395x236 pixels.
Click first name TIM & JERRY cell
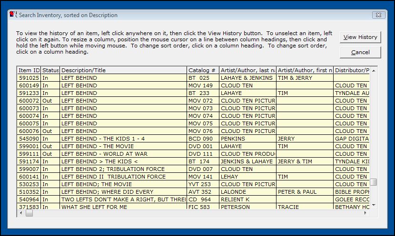point(305,78)
